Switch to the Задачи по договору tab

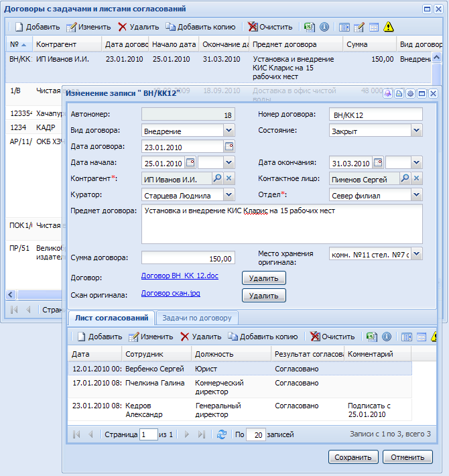click(x=196, y=318)
